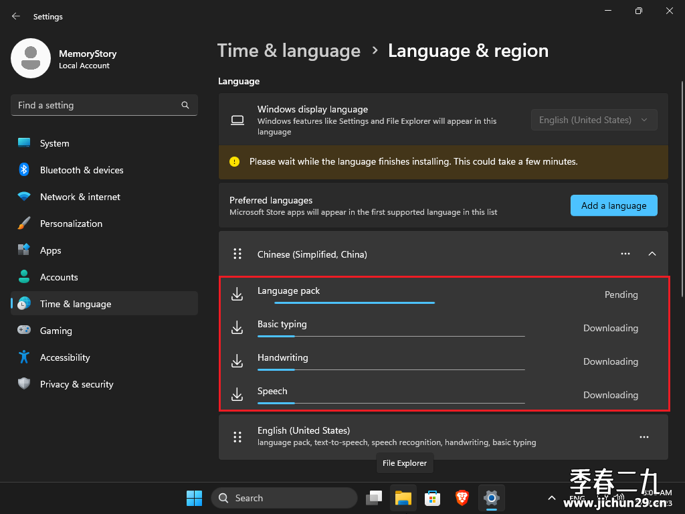The height and width of the screenshot is (514, 685).
Task: Show hidden icons in the system tray
Action: 552,498
